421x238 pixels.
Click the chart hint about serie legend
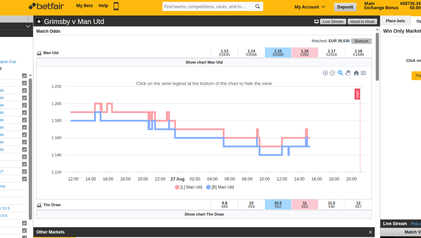(204, 84)
